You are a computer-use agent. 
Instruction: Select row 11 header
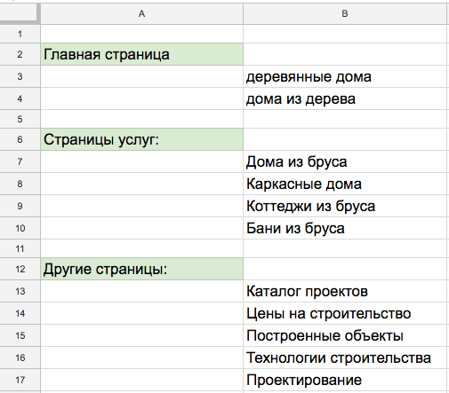pos(20,248)
